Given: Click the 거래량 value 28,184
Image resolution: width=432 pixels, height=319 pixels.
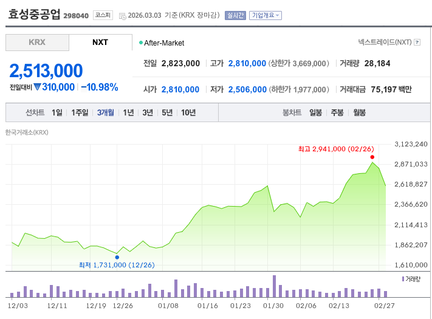Looking at the screenshot, I should (x=377, y=64).
